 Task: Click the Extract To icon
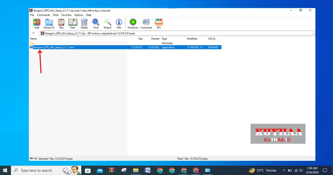(49, 24)
